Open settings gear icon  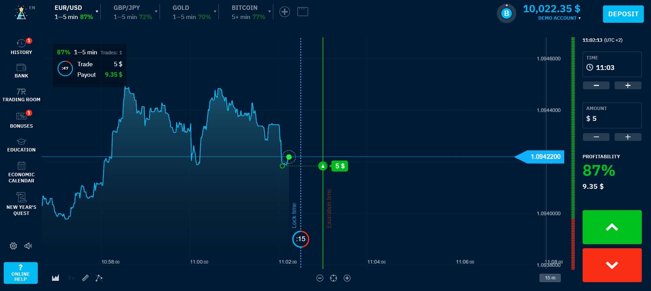(13, 246)
